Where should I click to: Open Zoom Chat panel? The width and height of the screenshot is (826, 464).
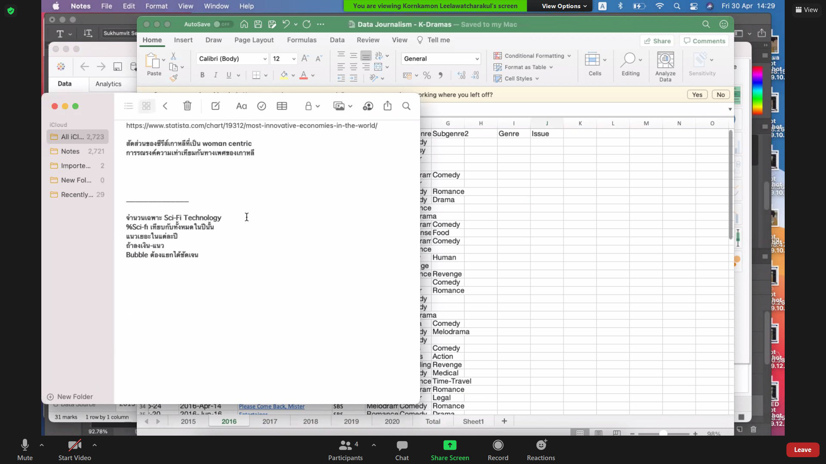click(x=402, y=450)
